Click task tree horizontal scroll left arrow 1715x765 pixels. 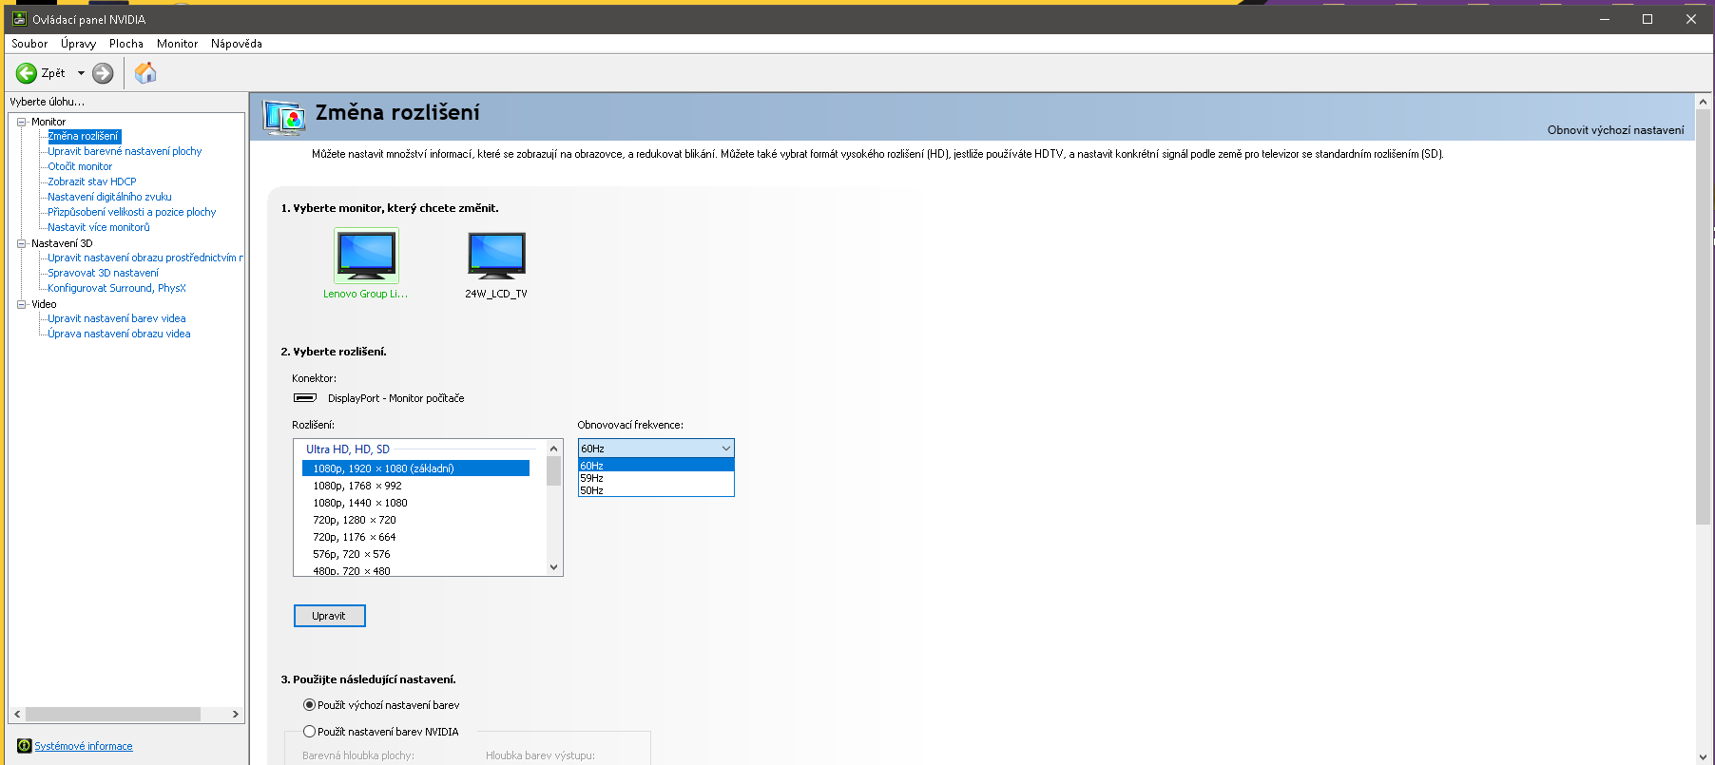(x=17, y=714)
